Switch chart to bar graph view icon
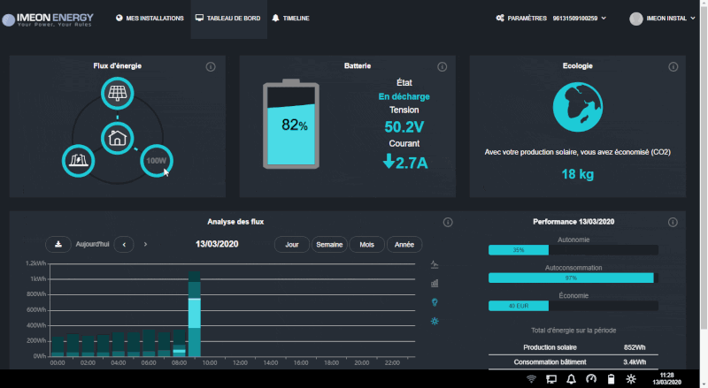Image resolution: width=708 pixels, height=388 pixels. coord(435,284)
